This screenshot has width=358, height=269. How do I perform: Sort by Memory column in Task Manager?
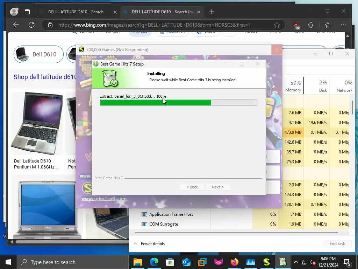(293, 85)
